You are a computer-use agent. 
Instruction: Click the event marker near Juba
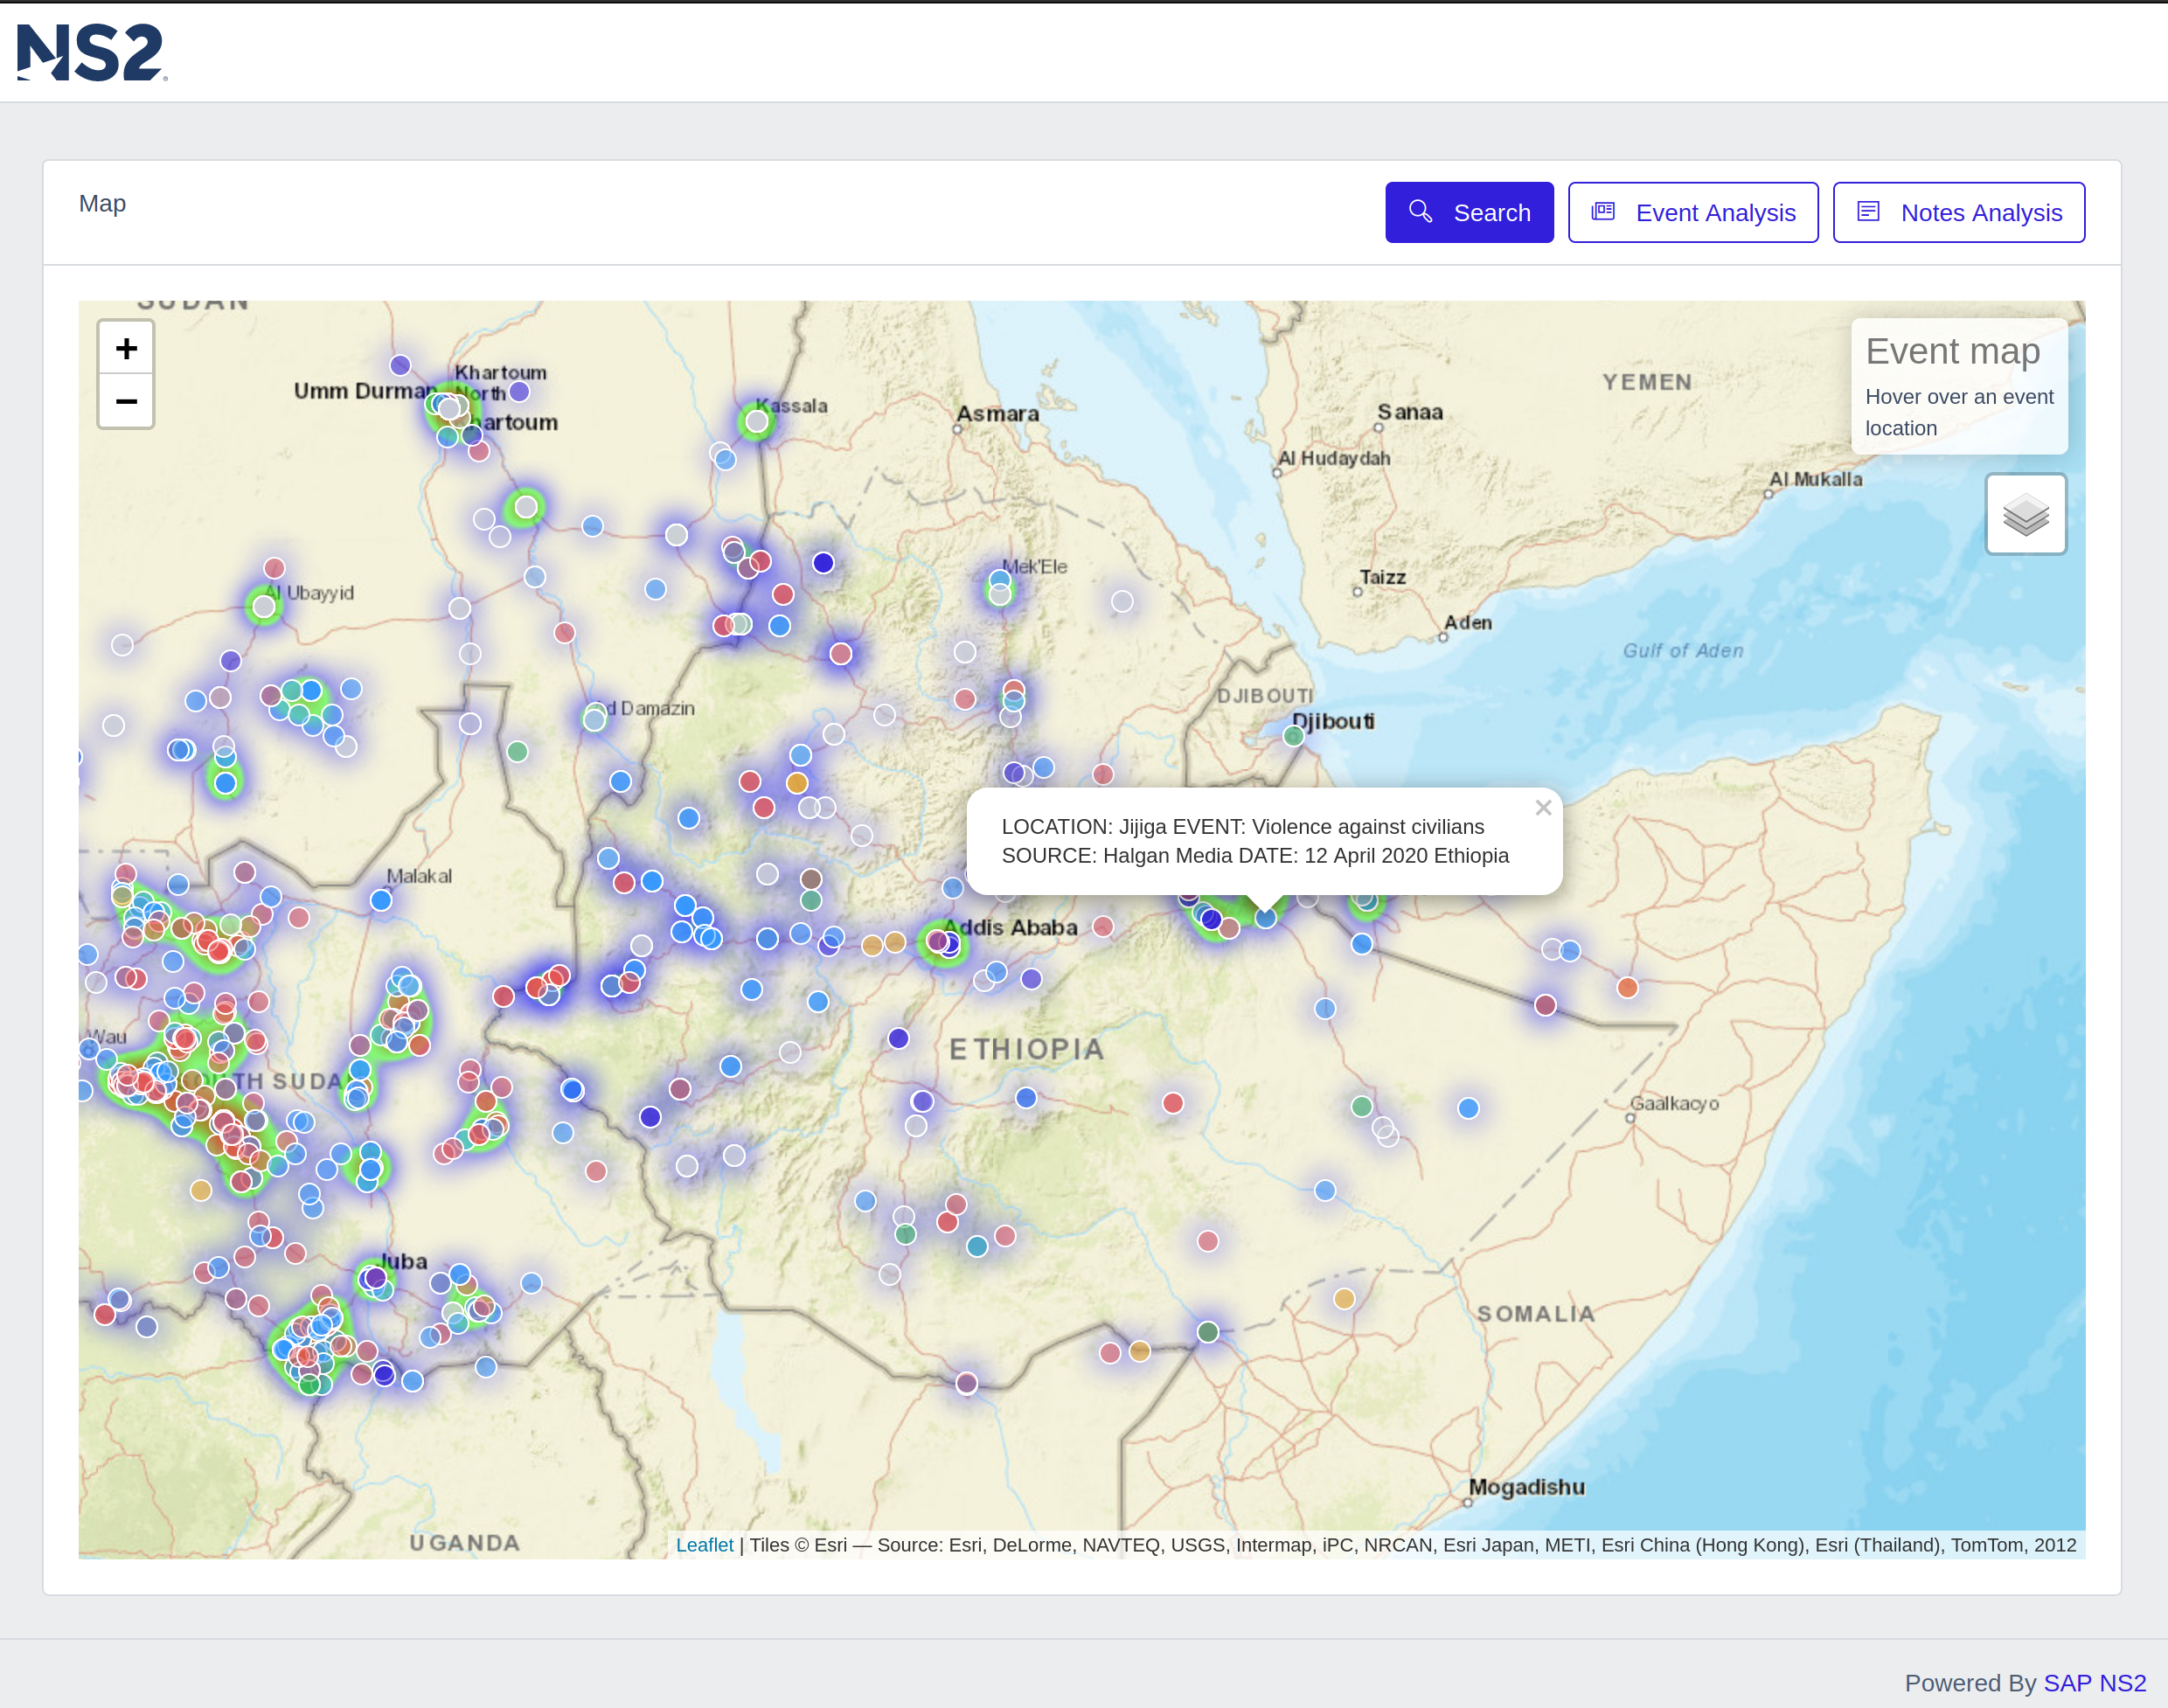pyautogui.click(x=375, y=1278)
